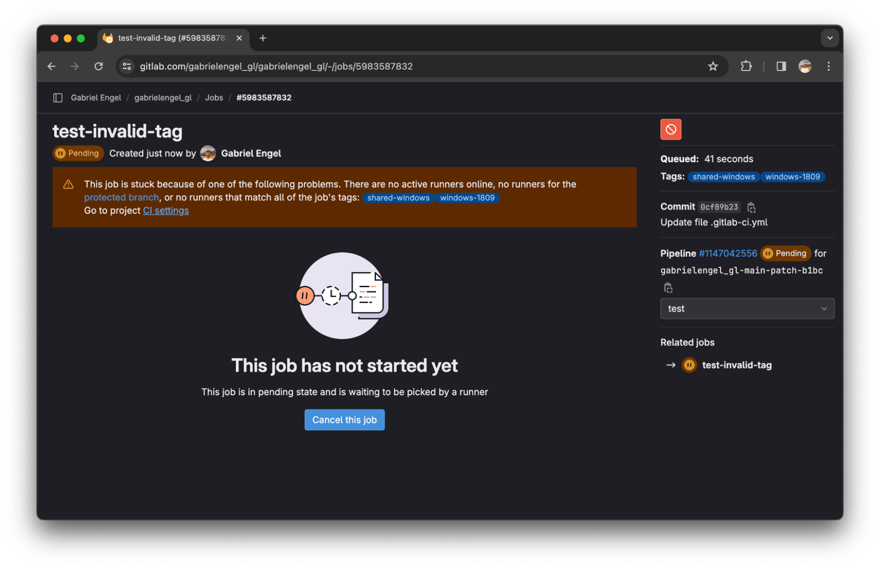The width and height of the screenshot is (880, 569).
Task: Bookmark this page with the star icon
Action: tap(712, 66)
